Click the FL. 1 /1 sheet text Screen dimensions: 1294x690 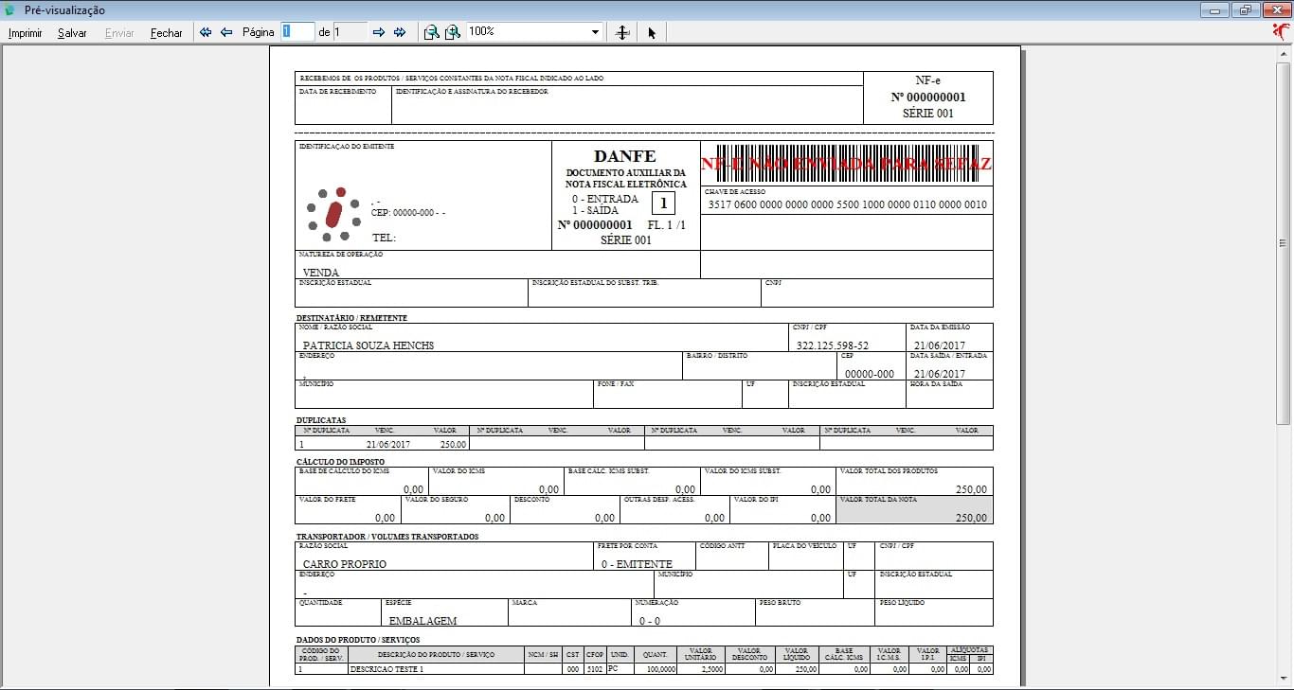coord(667,225)
